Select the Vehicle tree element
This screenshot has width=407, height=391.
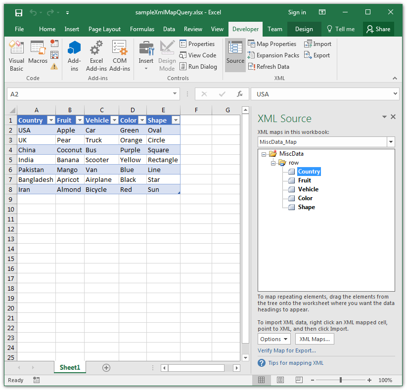point(308,189)
